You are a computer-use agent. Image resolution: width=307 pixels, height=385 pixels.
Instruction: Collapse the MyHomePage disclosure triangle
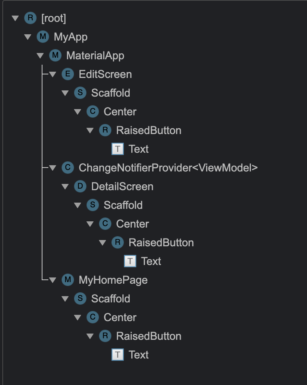(53, 280)
